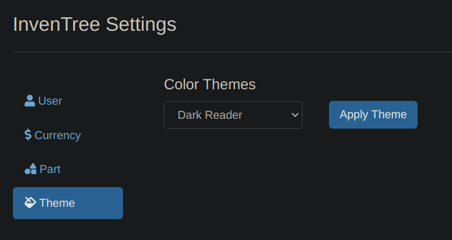This screenshot has height=240, width=452.
Task: Click the word Currency in sidebar
Action: click(x=58, y=135)
